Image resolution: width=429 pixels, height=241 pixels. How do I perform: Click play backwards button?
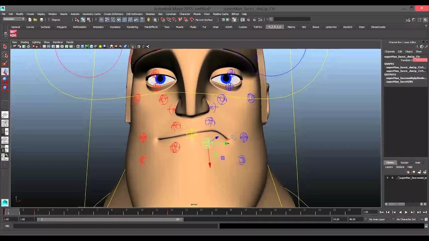[x=400, y=212]
